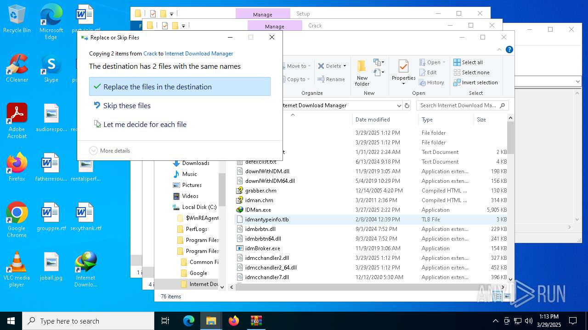Launch Skype from the desktop
The height and width of the screenshot is (330, 588).
point(51,69)
